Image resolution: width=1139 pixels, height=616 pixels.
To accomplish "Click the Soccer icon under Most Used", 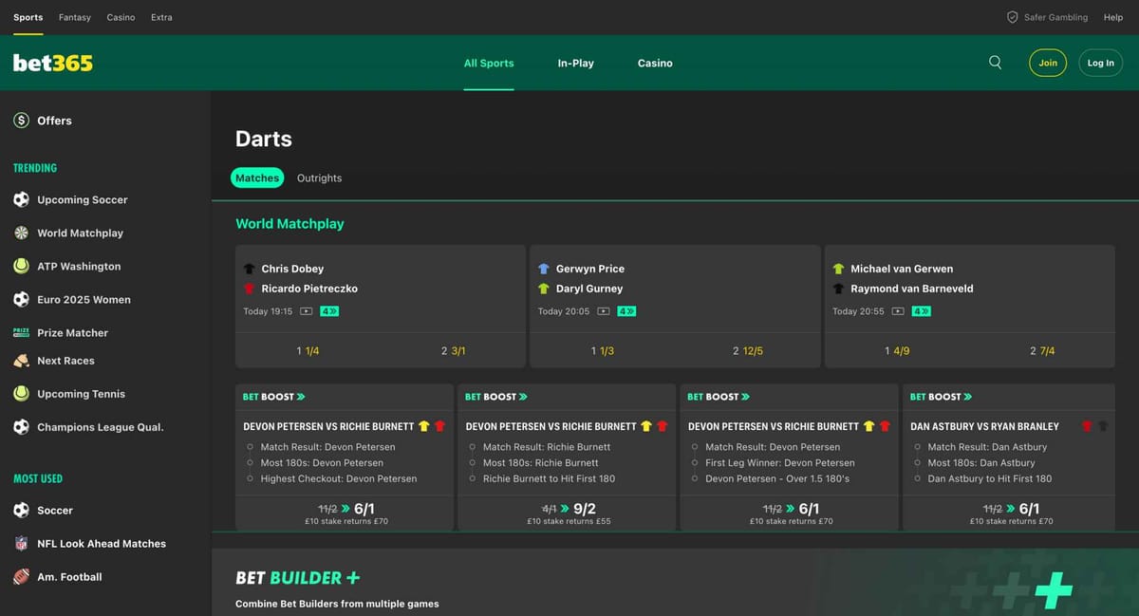I will [21, 510].
